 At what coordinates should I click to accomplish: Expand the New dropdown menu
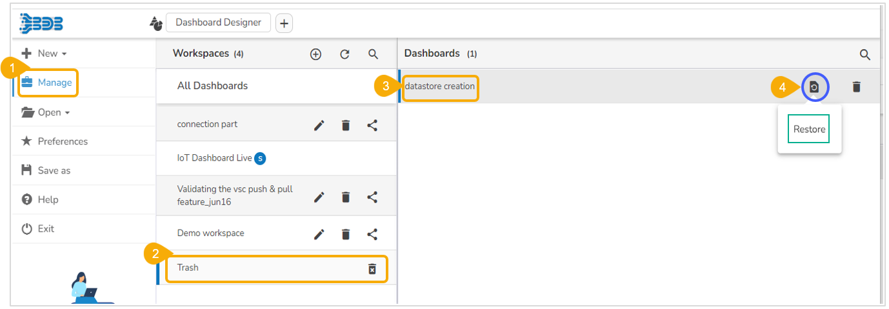[44, 54]
